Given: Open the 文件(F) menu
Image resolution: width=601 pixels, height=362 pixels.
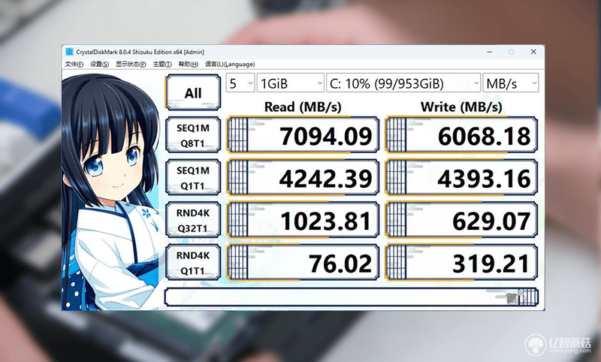Looking at the screenshot, I should point(74,64).
